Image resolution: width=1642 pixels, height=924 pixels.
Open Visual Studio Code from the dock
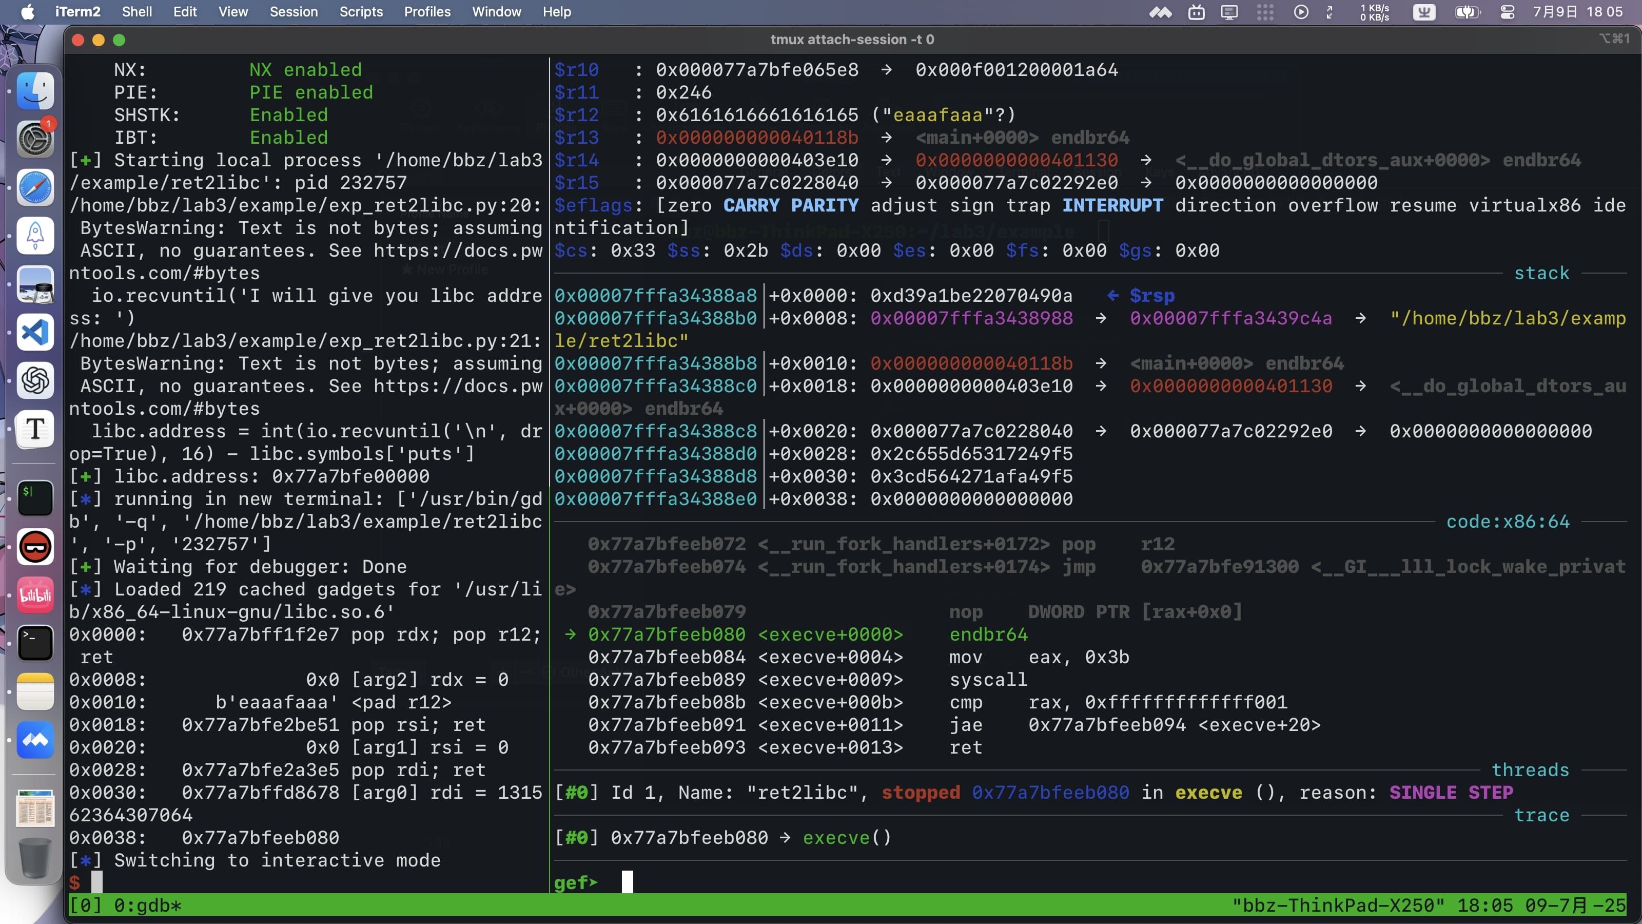click(35, 332)
